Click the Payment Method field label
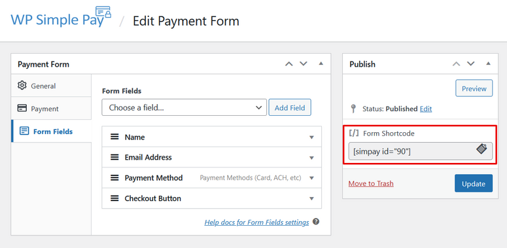This screenshot has height=248, width=507. (x=154, y=178)
